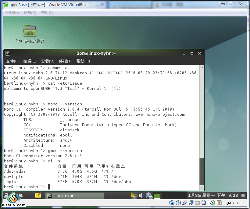Click VirtualBox network adapters status icon
This screenshot has width=250, height=209.
[x=191, y=203]
